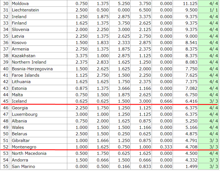Click Faroe Islands' total 7.625
Viewport: 220px width, 171px height.
[x=191, y=75]
